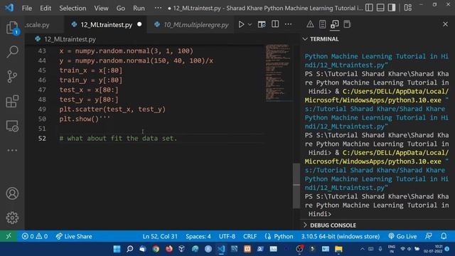Open Google Chrome from taskbar
Image resolution: width=455 pixels, height=256 pixels.
click(x=156, y=249)
